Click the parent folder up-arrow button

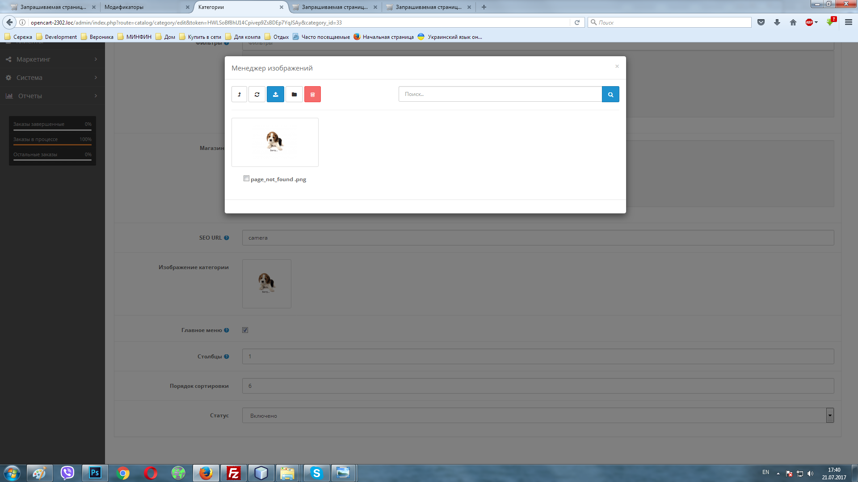[239, 94]
